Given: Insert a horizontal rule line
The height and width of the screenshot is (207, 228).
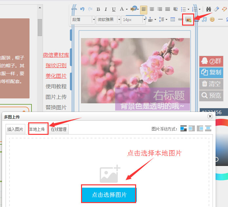Looking at the screenshot, I should coord(220,19).
